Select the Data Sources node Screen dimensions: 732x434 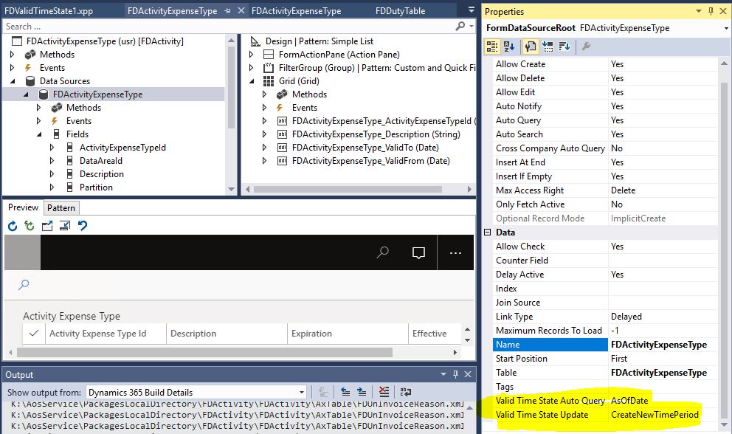[64, 80]
